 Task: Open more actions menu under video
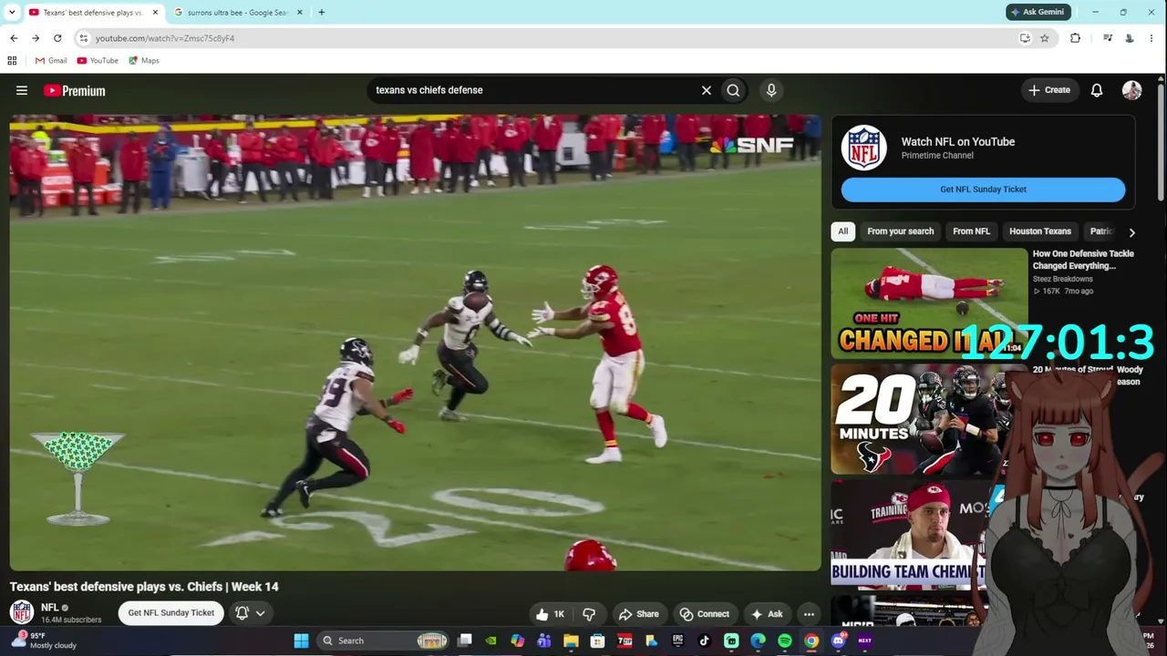click(809, 614)
